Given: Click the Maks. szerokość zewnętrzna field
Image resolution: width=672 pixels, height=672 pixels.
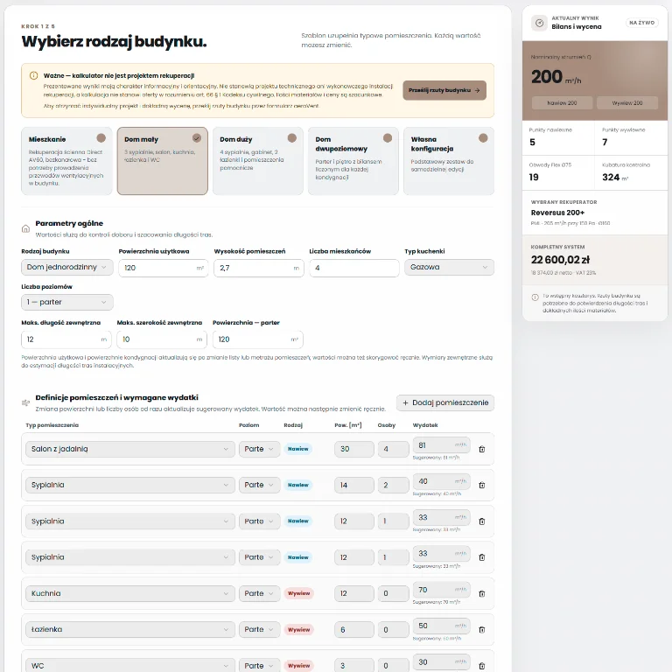Looking at the screenshot, I should tap(162, 339).
